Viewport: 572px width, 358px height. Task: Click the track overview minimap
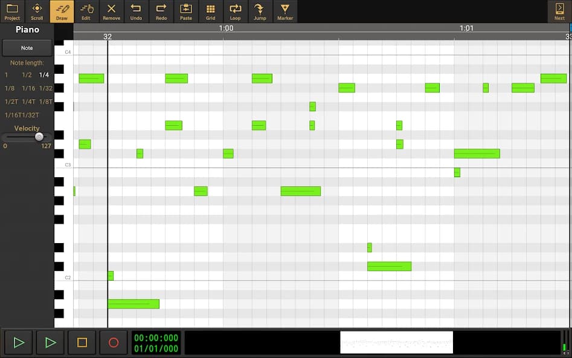[x=396, y=342]
